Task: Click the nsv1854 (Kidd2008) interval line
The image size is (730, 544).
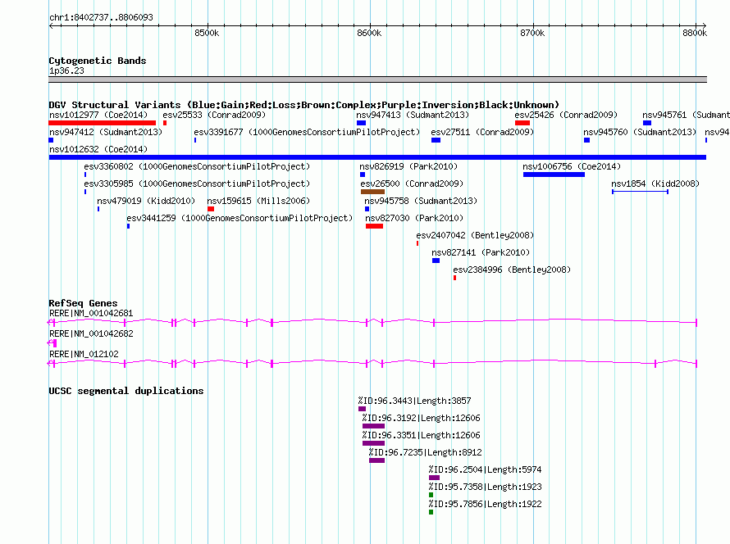Action: (640, 192)
